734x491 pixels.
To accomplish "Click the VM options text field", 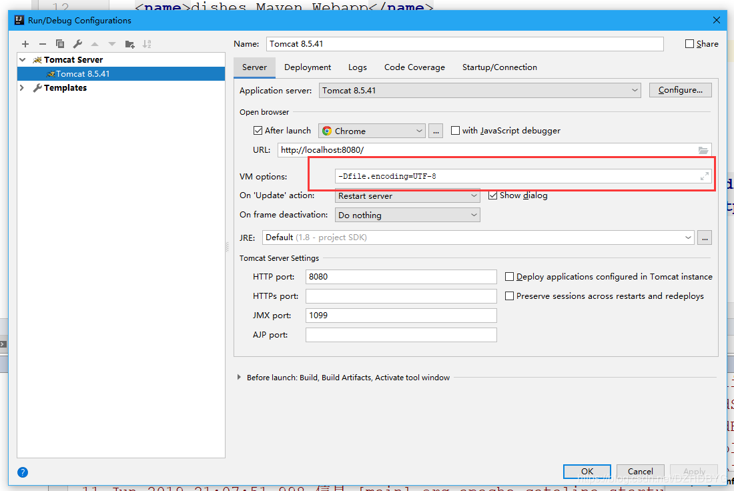I will click(x=523, y=176).
